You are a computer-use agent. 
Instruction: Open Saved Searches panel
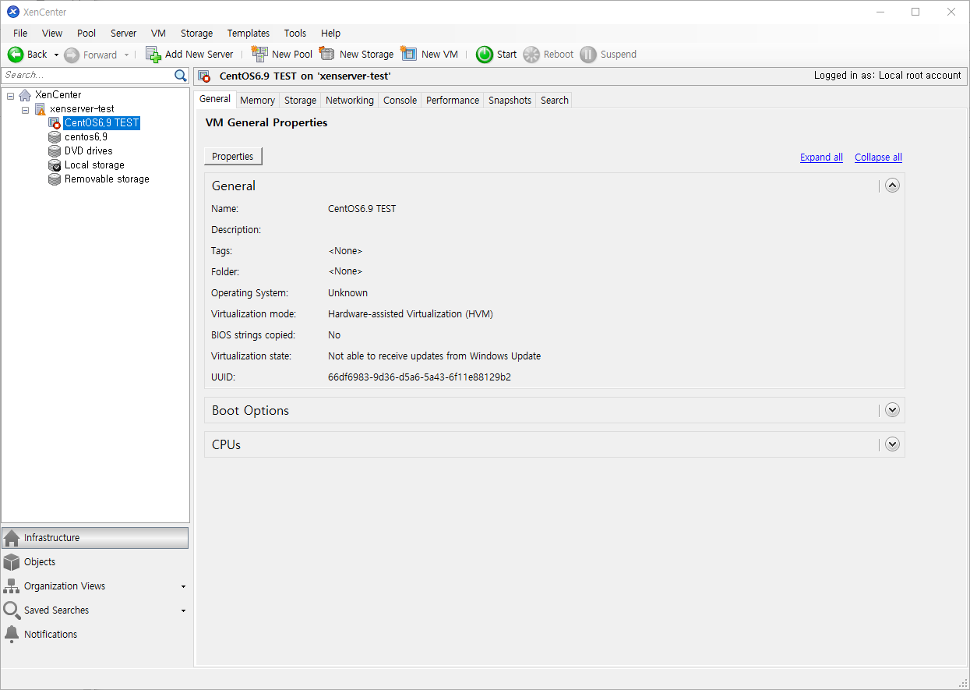[x=95, y=610]
